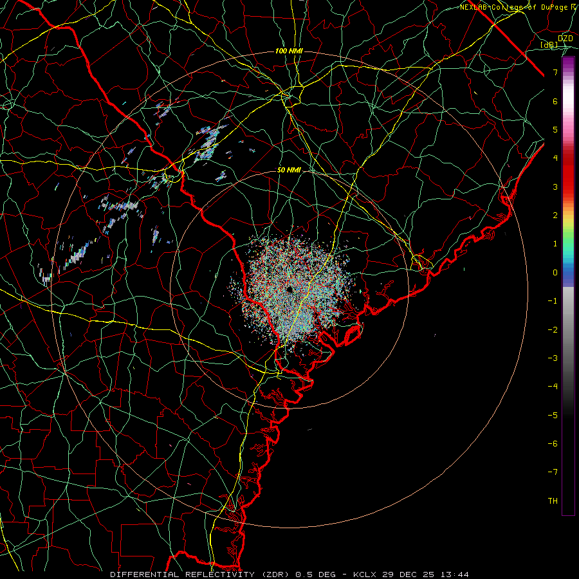Click the TH threshold label on scale
579x579 pixels.
(553, 501)
